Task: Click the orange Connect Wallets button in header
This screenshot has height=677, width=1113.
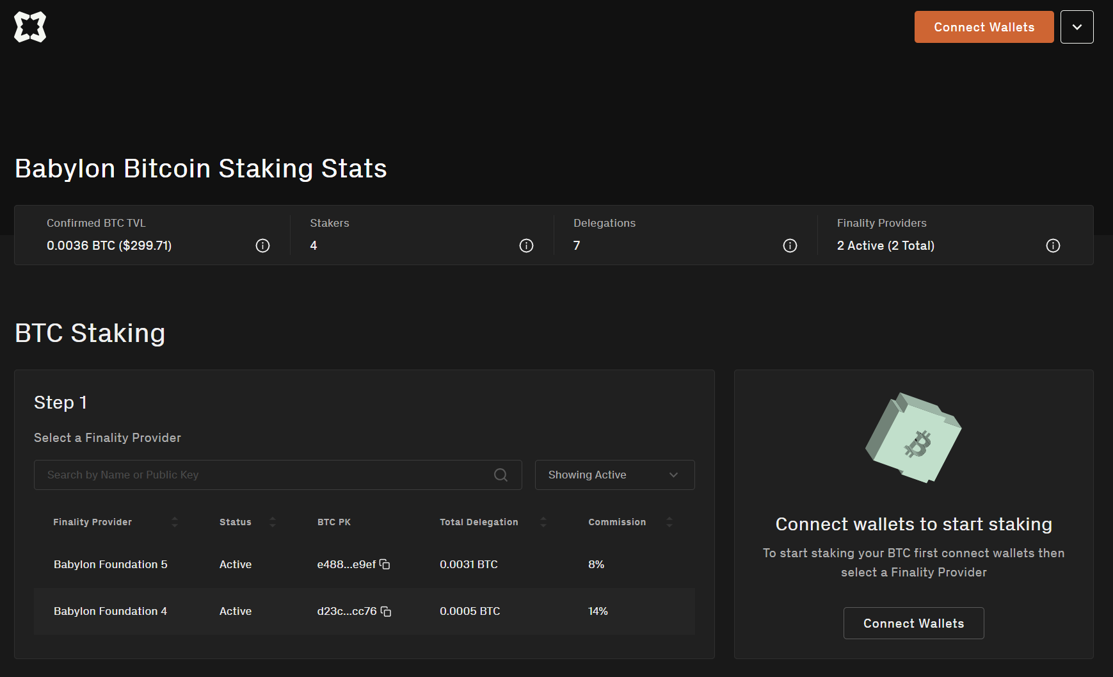Action: click(984, 27)
